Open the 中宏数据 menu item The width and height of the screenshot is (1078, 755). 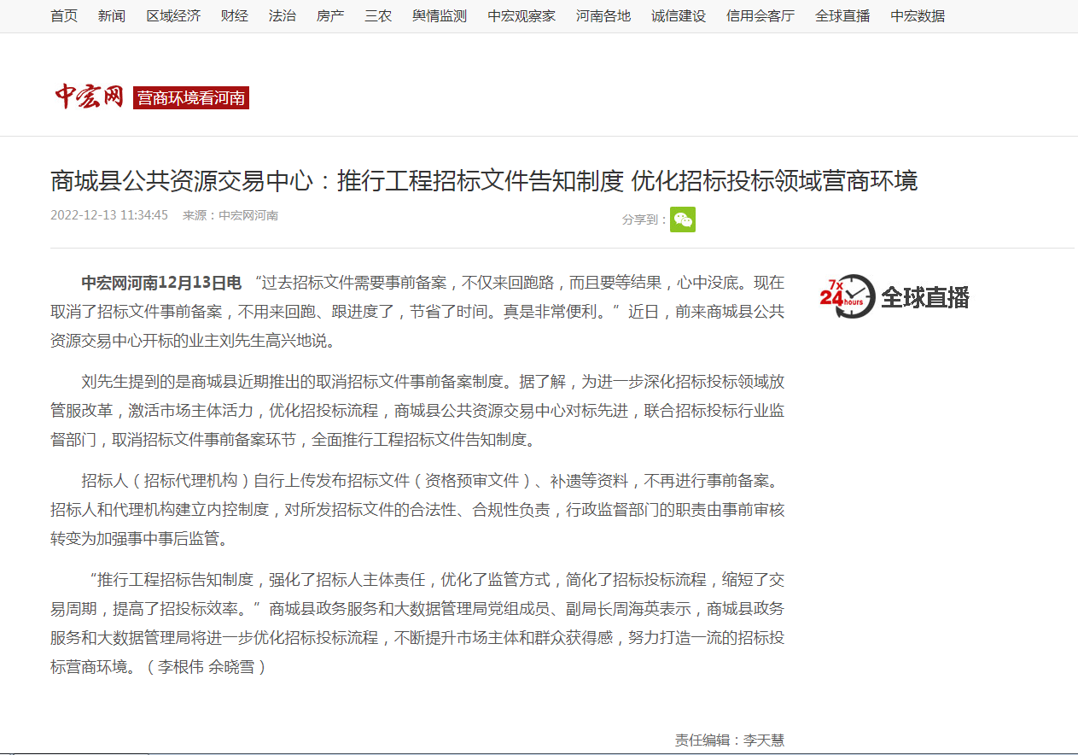coord(918,16)
